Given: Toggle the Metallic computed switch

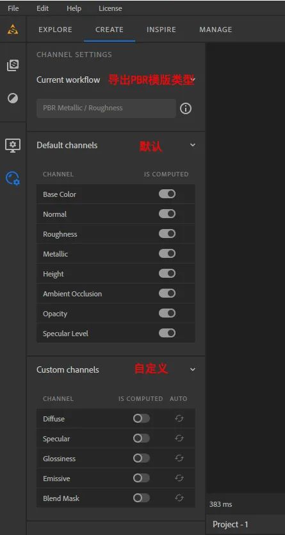Looking at the screenshot, I should 167,253.
